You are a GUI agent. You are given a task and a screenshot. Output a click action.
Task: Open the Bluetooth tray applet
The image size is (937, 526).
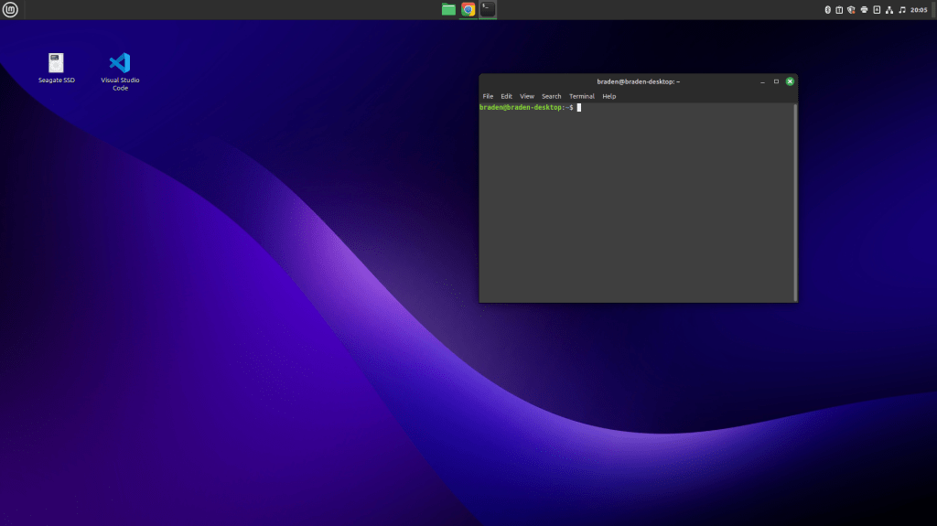point(827,10)
